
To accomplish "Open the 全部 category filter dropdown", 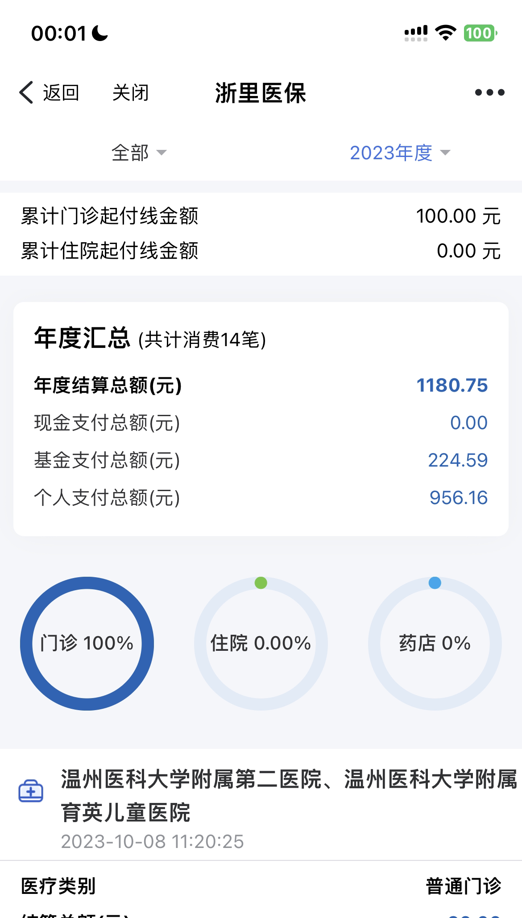I will [x=138, y=153].
